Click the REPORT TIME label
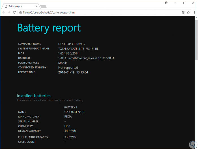 [26, 72]
